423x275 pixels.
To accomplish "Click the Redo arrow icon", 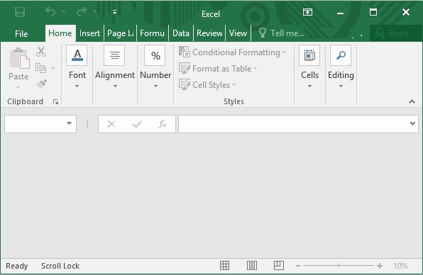I will click(x=82, y=11).
